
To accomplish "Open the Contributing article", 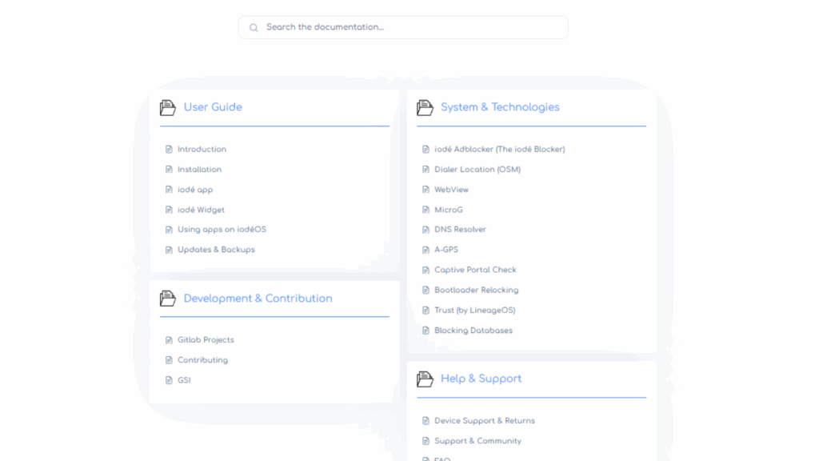I will coord(202,360).
